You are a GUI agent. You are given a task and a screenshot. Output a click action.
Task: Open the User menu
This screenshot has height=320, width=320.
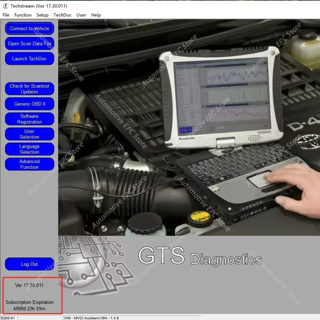click(81, 15)
